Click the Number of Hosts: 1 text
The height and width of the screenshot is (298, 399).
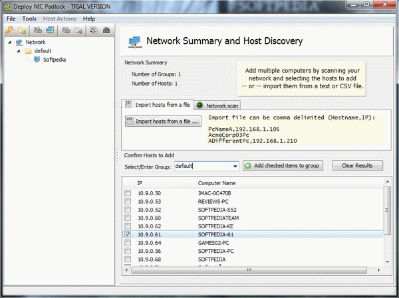coord(154,84)
